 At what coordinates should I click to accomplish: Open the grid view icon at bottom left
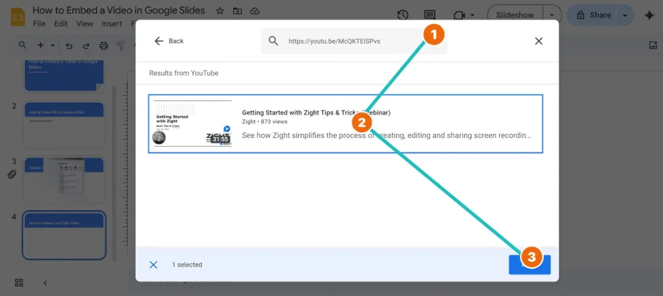pyautogui.click(x=19, y=283)
